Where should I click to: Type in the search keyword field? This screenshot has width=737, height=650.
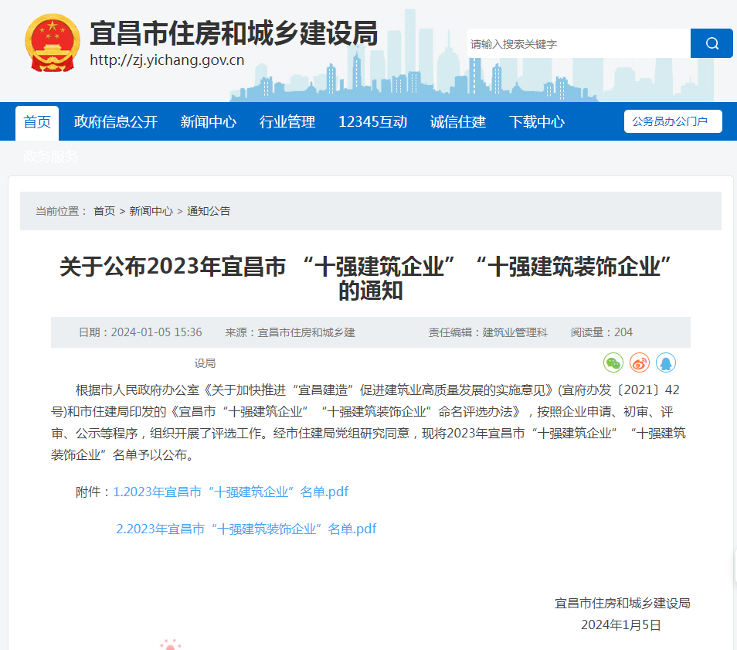tap(578, 44)
